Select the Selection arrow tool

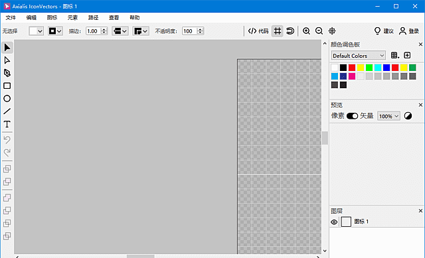pos(7,48)
